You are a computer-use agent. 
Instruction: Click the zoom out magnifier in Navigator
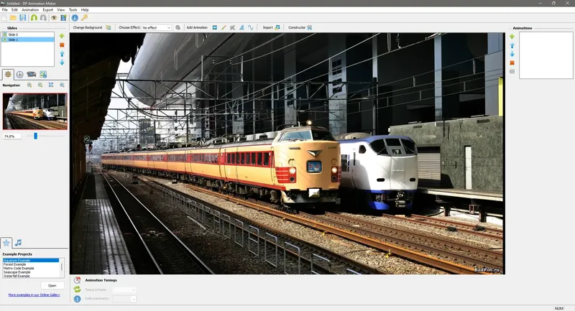click(x=40, y=85)
